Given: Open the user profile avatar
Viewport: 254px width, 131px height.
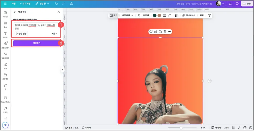Looking at the screenshot, I should [x=218, y=3].
